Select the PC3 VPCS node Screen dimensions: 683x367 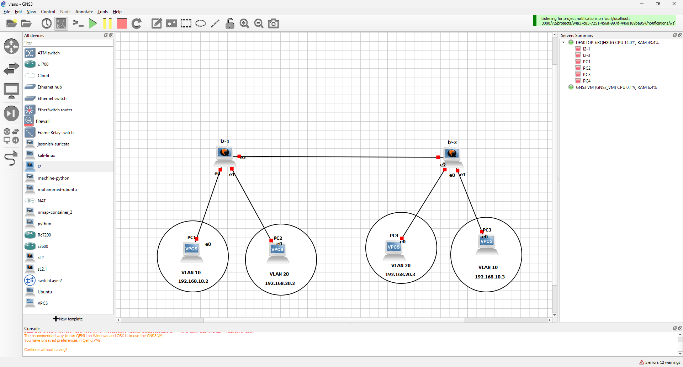click(487, 245)
